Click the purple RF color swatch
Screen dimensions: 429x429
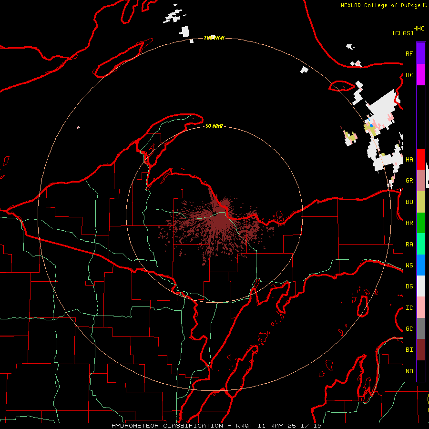pyautogui.click(x=421, y=53)
